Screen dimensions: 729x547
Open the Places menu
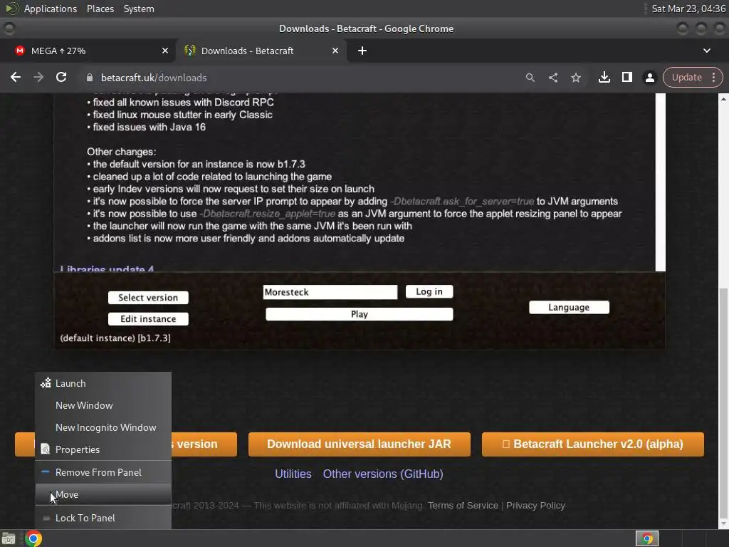tap(100, 9)
